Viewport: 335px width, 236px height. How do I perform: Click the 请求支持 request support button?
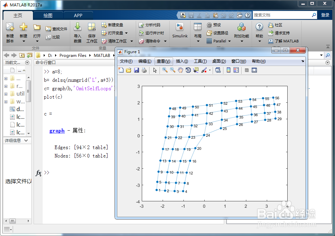(x=279, y=33)
